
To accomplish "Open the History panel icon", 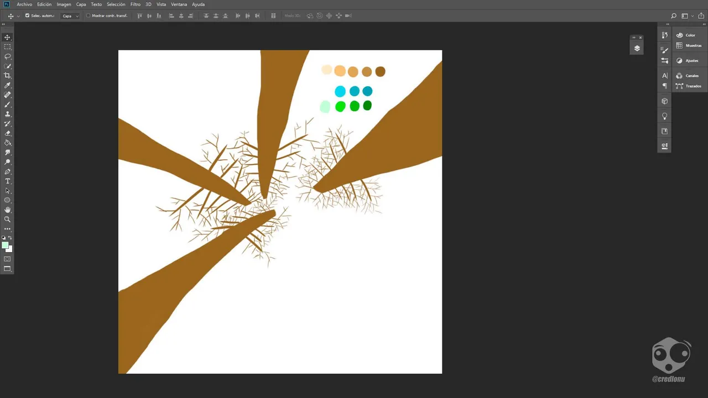I will [x=664, y=35].
